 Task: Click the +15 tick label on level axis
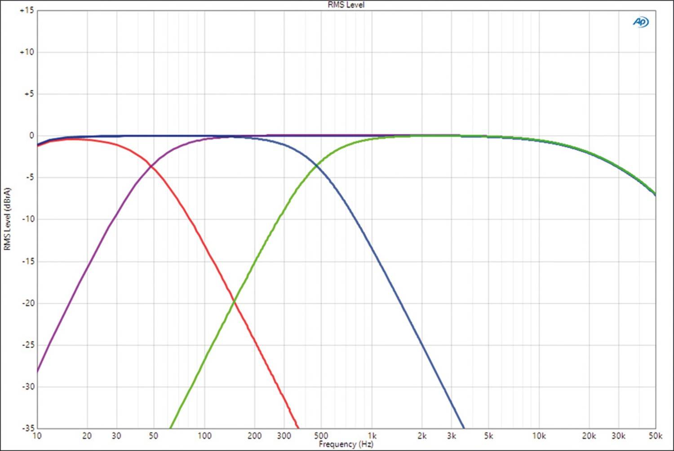click(27, 10)
